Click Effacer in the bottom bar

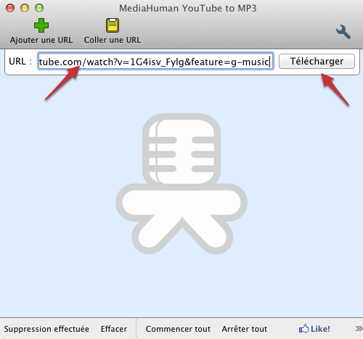click(114, 329)
